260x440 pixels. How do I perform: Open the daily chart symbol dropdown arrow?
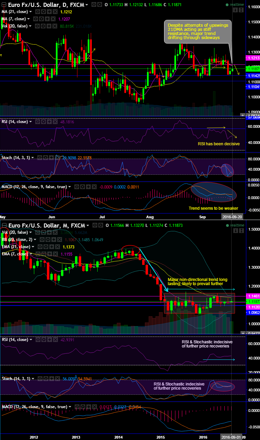tap(87, 5)
